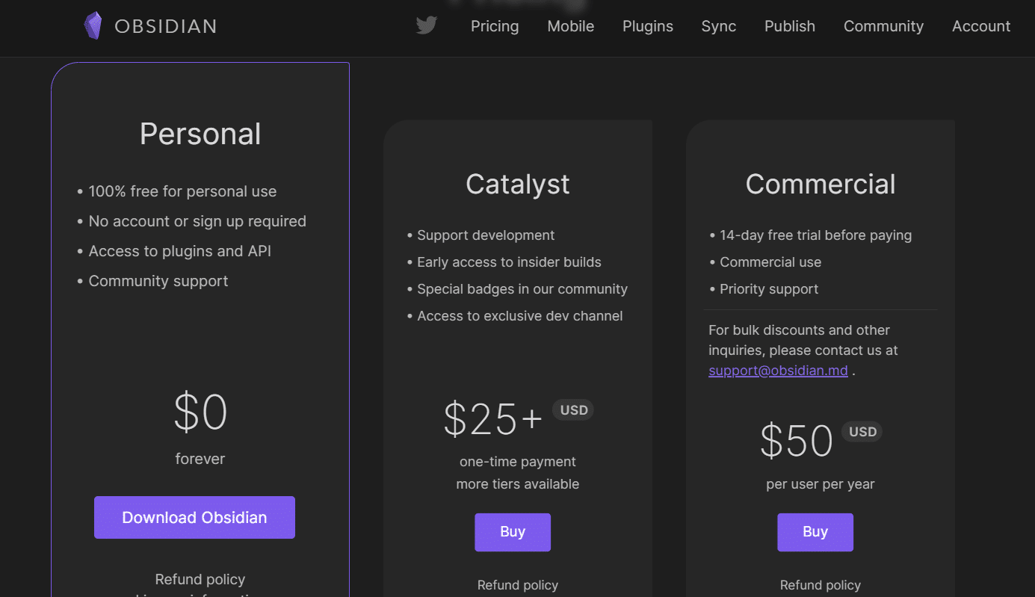
Task: Click 'per user per year' text
Action: [821, 484]
